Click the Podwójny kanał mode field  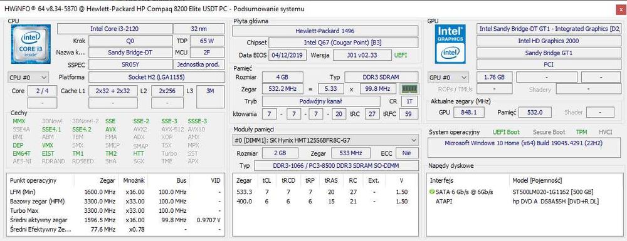[322, 101]
